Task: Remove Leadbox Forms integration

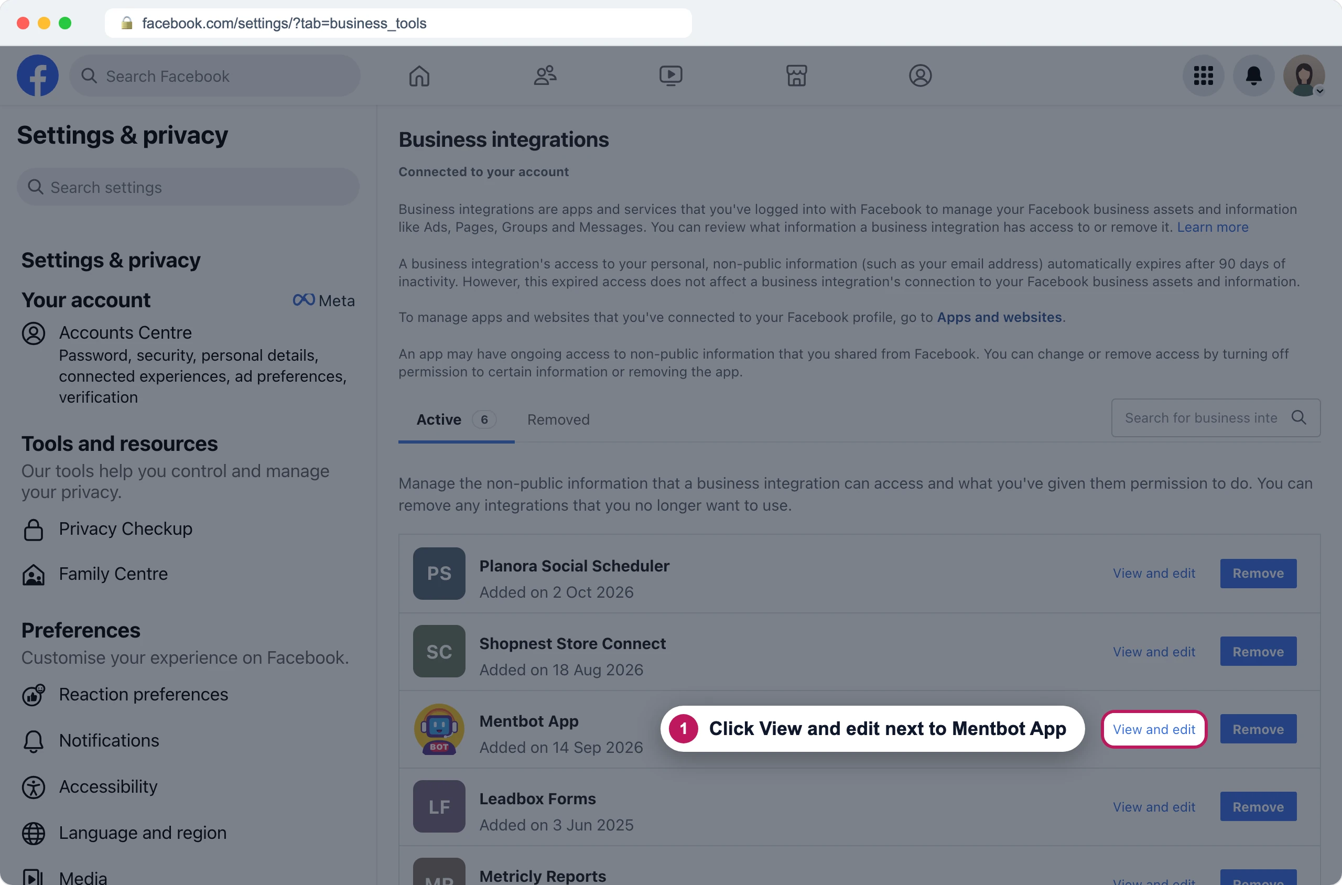Action: 1258,807
